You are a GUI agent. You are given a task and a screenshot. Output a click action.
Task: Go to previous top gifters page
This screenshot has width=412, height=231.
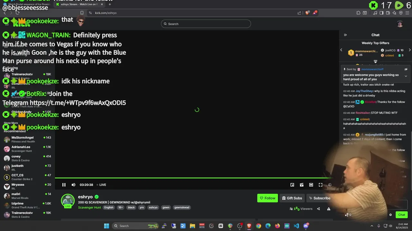[x=342, y=50]
